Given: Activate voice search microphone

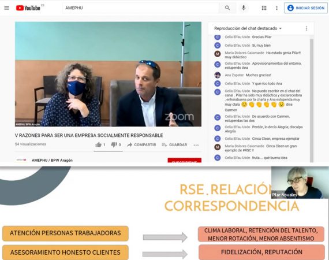Looking at the screenshot, I should point(244,8).
